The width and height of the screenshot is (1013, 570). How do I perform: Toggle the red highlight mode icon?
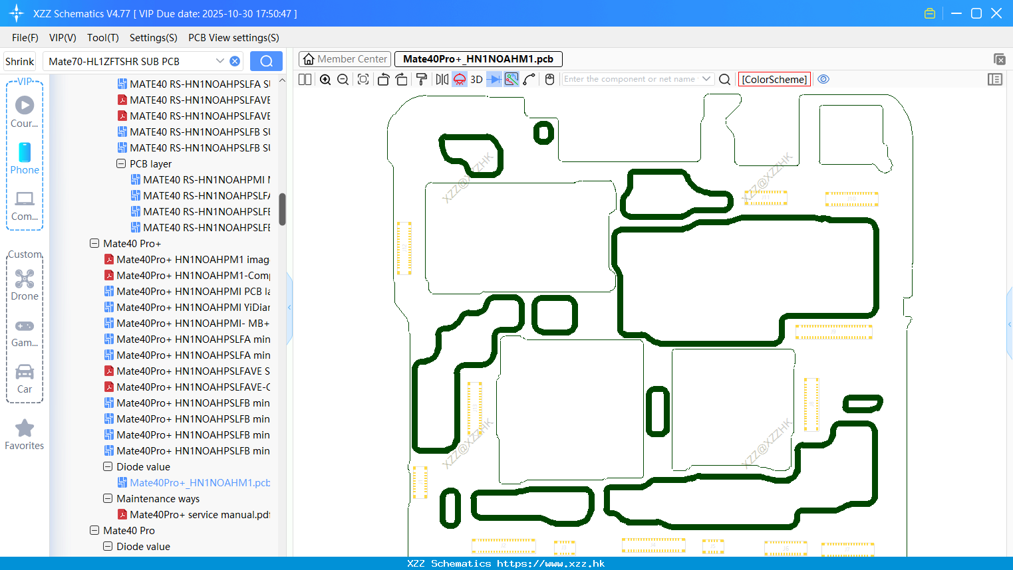(460, 79)
